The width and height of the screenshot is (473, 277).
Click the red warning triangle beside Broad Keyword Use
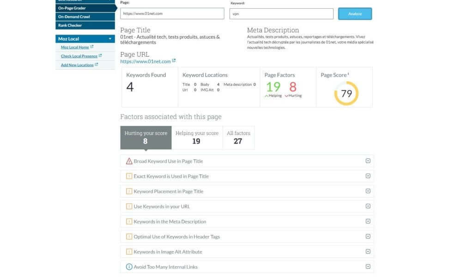click(129, 161)
